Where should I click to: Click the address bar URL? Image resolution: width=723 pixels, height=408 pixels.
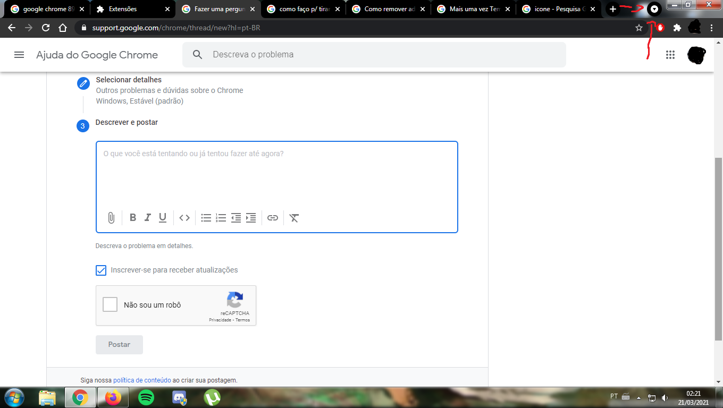(176, 28)
